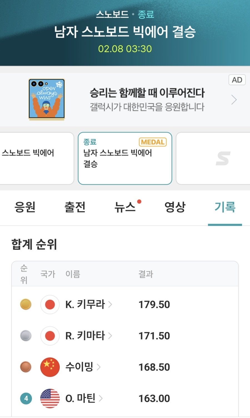Click the gold medal icon for K. 키무라

tap(26, 304)
